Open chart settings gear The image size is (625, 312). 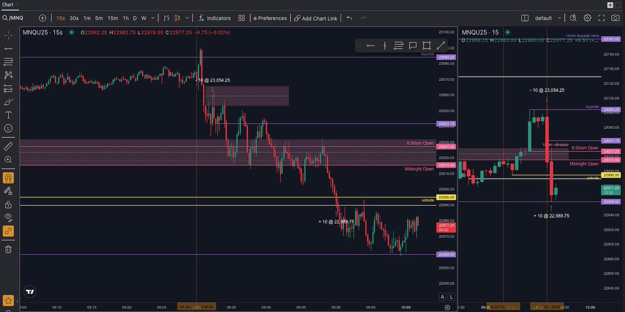[587, 18]
